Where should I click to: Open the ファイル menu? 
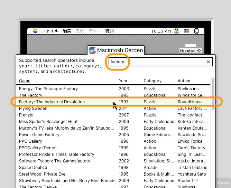tap(50, 31)
